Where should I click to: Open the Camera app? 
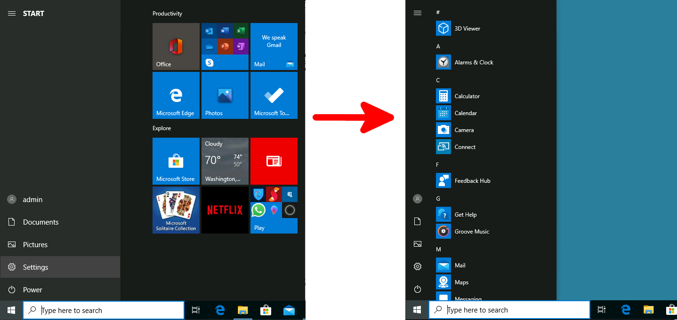point(464,130)
